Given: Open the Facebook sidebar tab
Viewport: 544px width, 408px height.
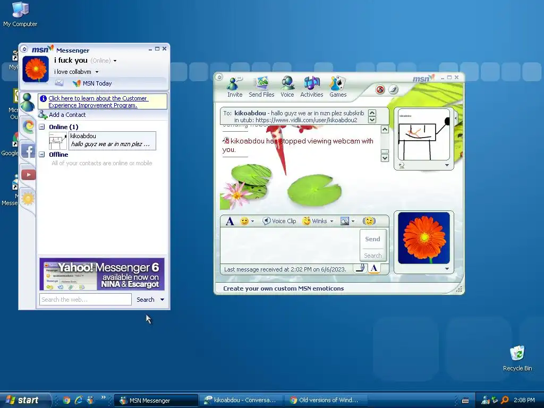Looking at the screenshot, I should (28, 150).
